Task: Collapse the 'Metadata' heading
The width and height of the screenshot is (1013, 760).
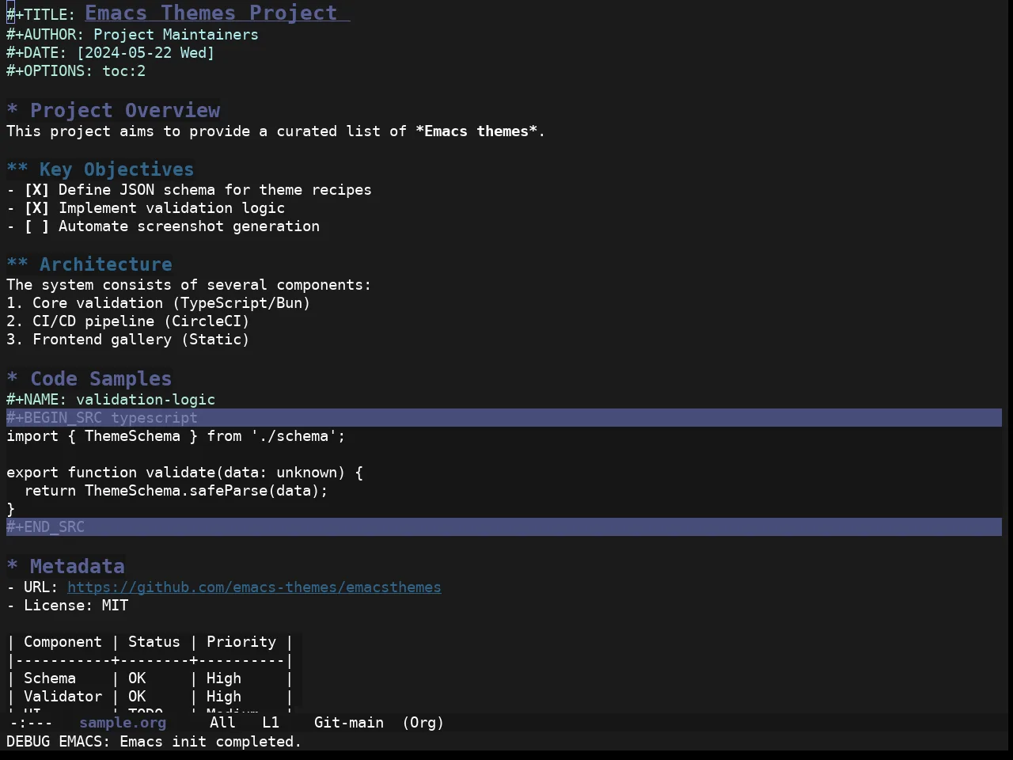Action: [x=12, y=566]
